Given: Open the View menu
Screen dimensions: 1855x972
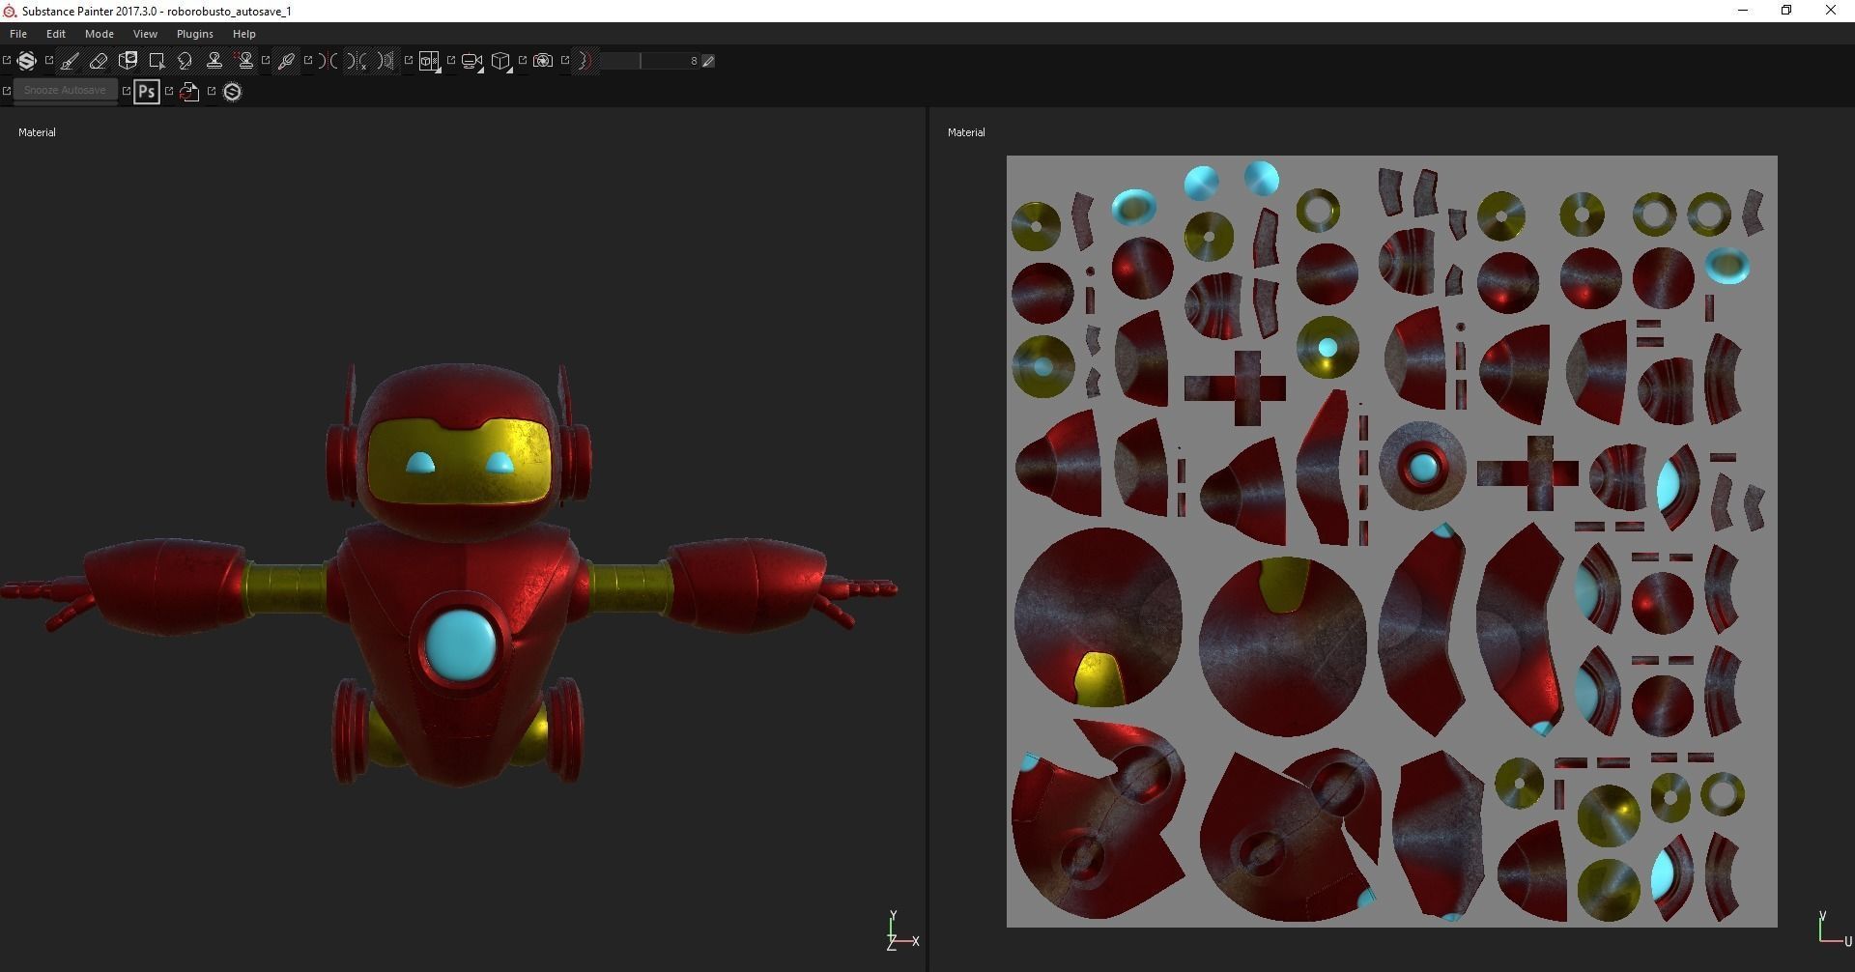Looking at the screenshot, I should pos(145,34).
